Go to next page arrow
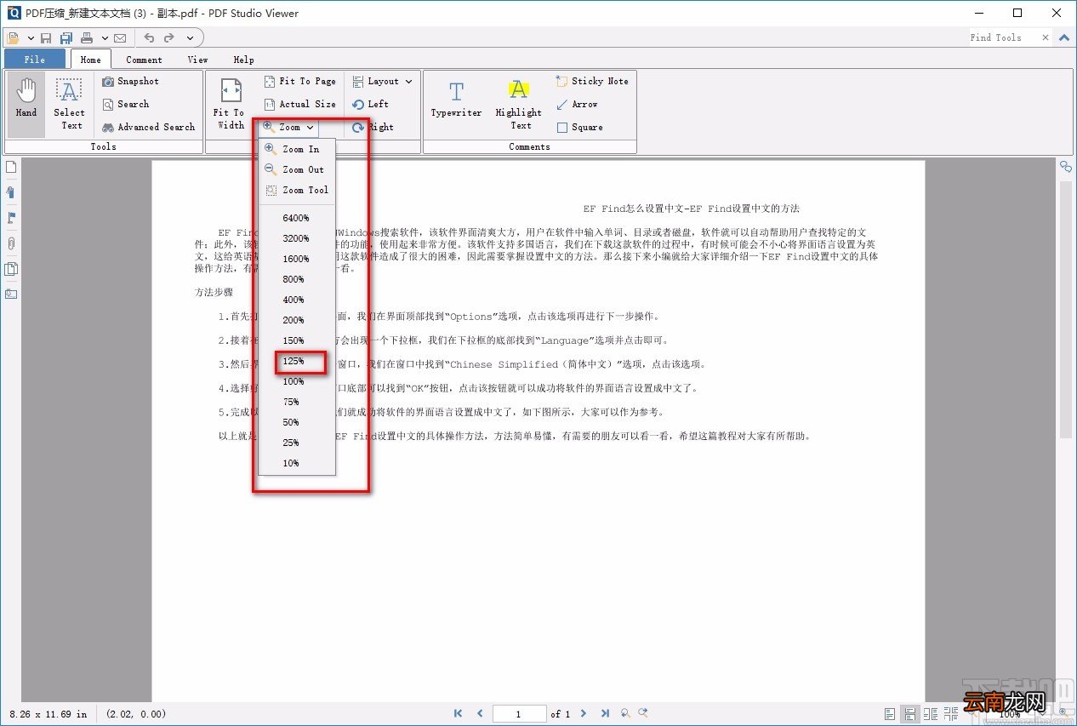 click(x=584, y=713)
